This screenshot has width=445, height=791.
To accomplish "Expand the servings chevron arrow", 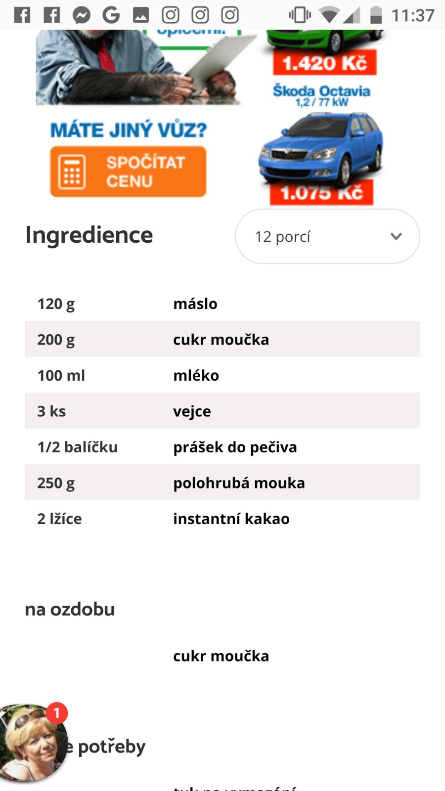I will 396,236.
